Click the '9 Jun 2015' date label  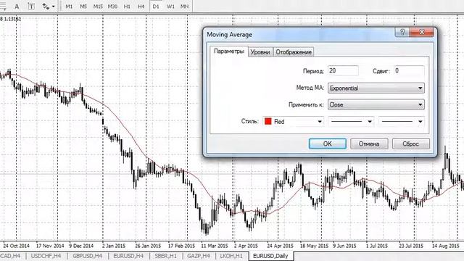pos(345,246)
